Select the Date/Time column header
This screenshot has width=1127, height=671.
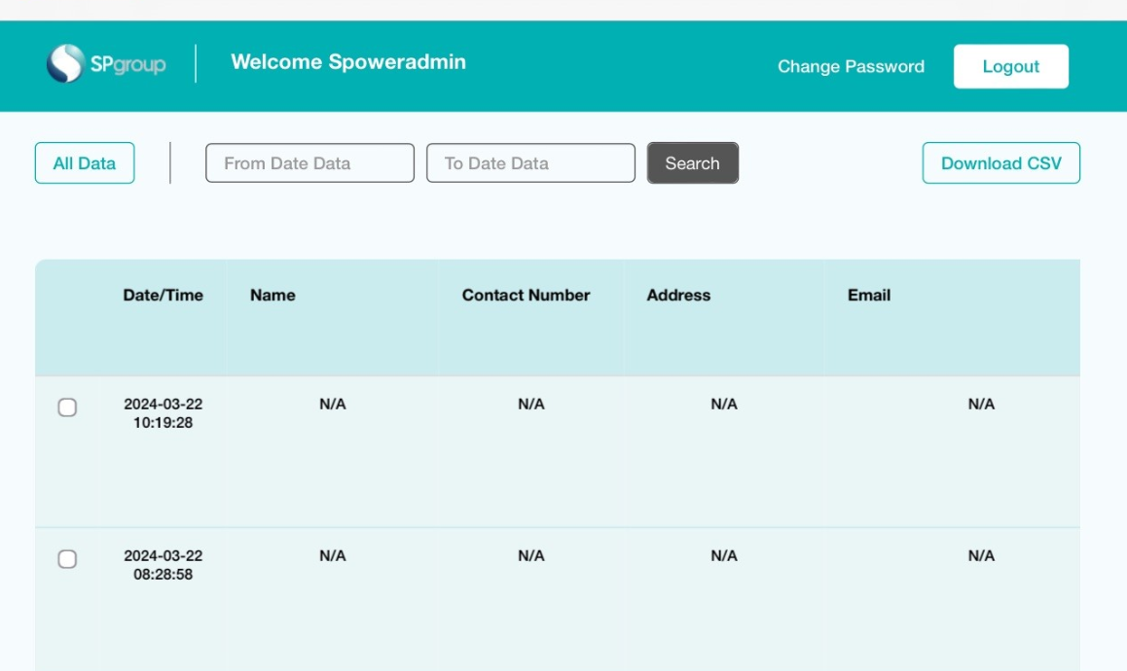(x=163, y=296)
